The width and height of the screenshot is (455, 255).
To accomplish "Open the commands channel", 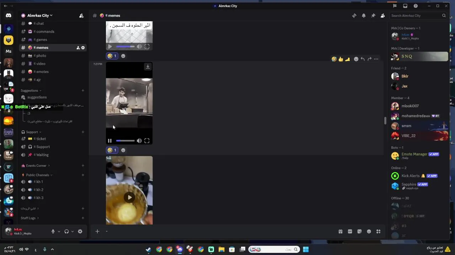I will tap(53, 32).
